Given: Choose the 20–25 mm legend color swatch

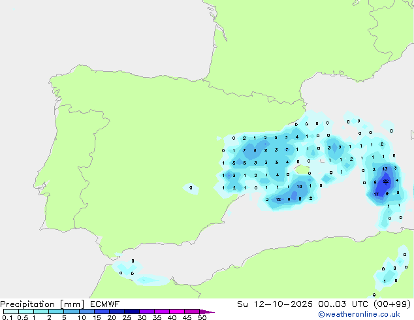Looking at the screenshot, I should point(117,312).
